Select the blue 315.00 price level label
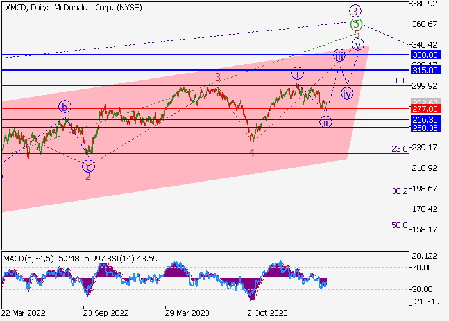Image resolution: width=449 pixels, height=321 pixels. (425, 70)
